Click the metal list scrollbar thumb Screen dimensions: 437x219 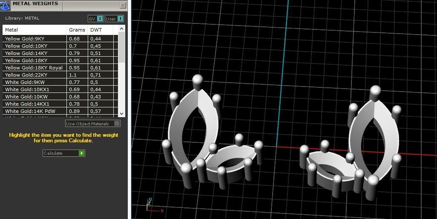click(x=121, y=47)
